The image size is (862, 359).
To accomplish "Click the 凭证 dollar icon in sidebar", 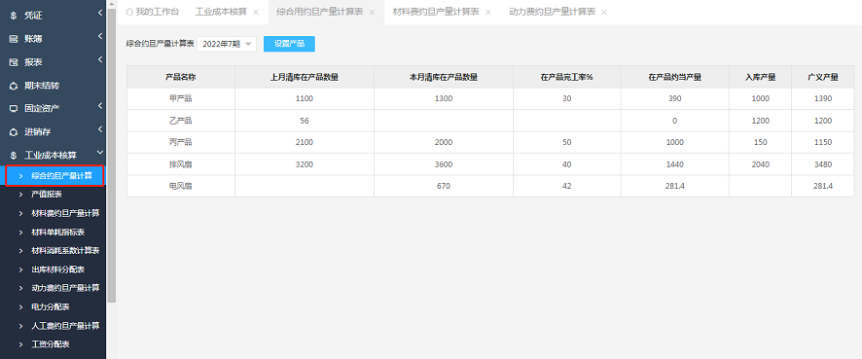I will click(x=14, y=16).
